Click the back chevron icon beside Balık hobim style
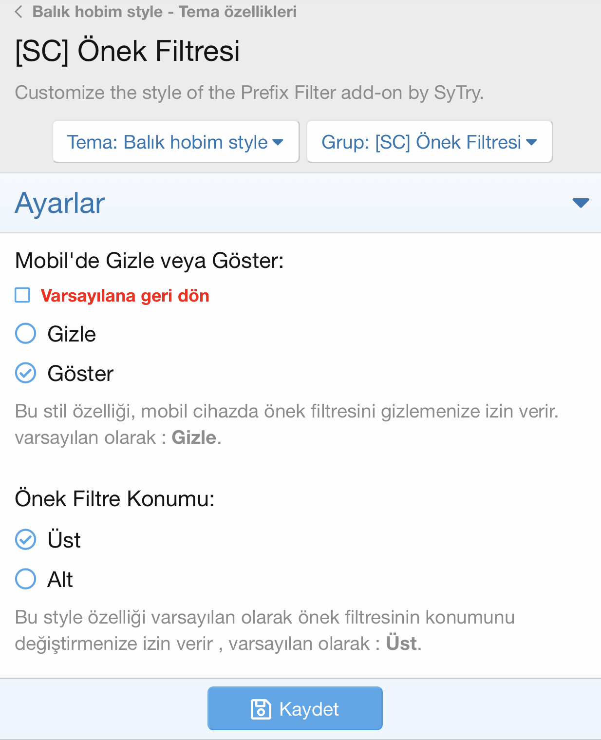The image size is (601, 740). 19,12
